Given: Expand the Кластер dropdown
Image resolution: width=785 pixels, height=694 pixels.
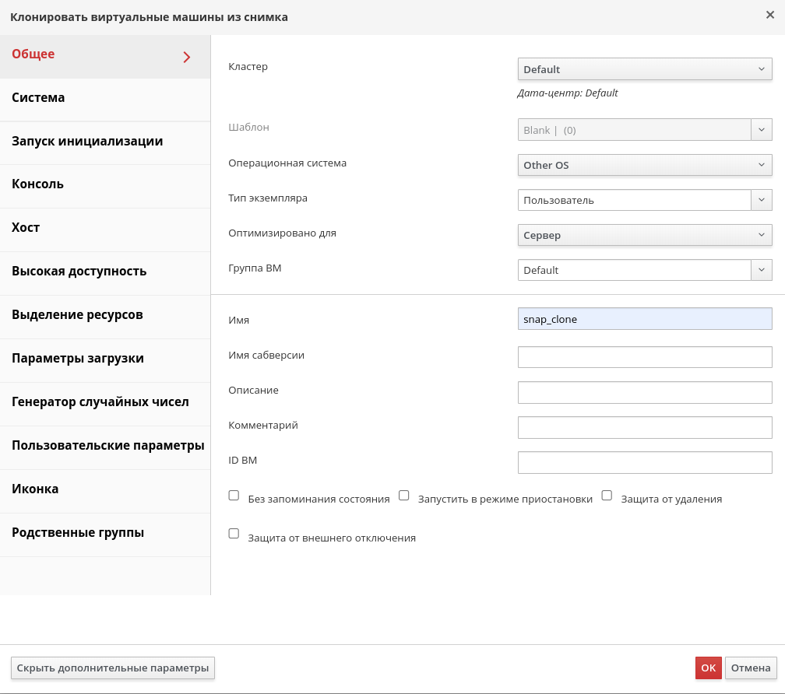Looking at the screenshot, I should pos(645,69).
